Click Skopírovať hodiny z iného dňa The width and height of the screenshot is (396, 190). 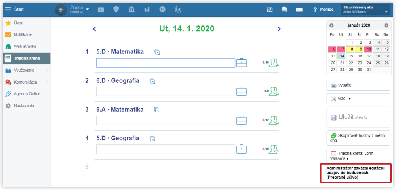click(x=358, y=138)
